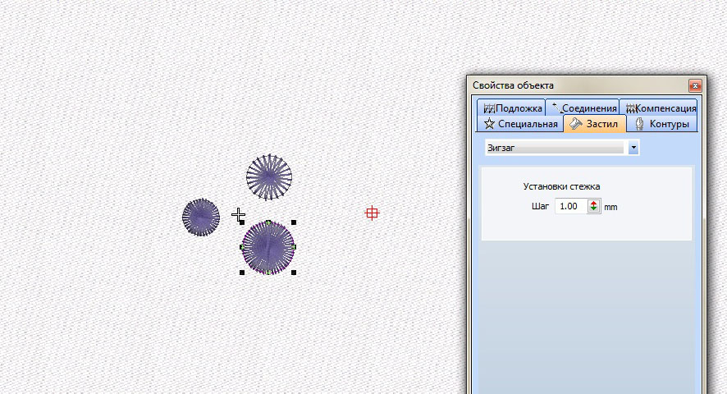Select the left embroidered circle object

(x=201, y=218)
